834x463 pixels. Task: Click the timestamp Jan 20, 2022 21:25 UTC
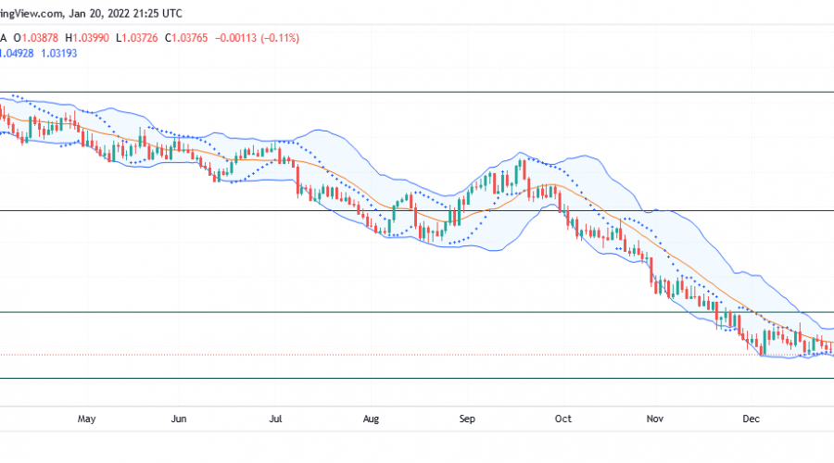tap(125, 14)
